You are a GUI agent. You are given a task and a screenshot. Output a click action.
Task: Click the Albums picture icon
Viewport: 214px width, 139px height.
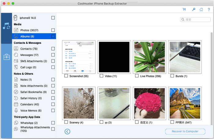tap(16, 36)
